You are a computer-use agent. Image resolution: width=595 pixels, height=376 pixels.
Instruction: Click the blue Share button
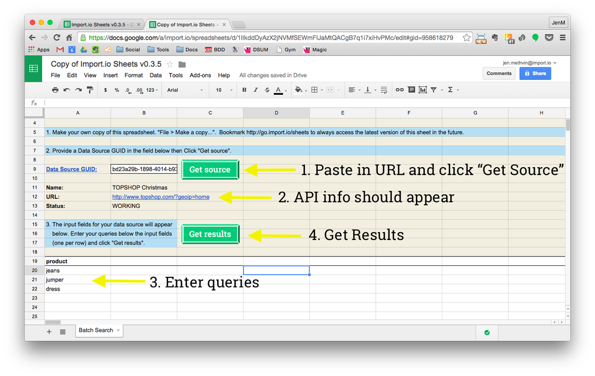[x=535, y=73]
